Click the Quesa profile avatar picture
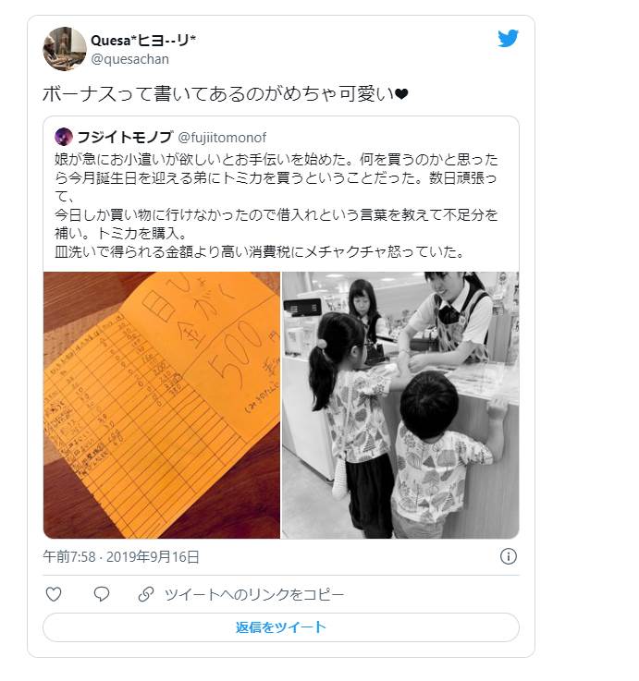 [x=65, y=49]
